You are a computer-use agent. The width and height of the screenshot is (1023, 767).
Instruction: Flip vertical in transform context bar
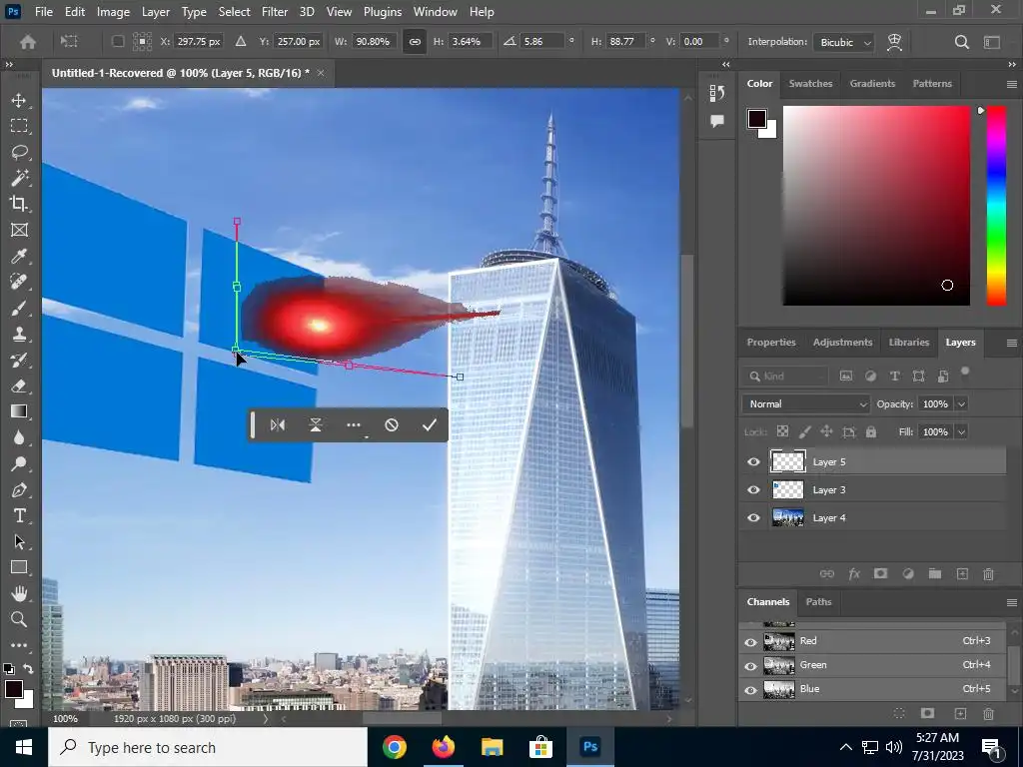point(315,425)
